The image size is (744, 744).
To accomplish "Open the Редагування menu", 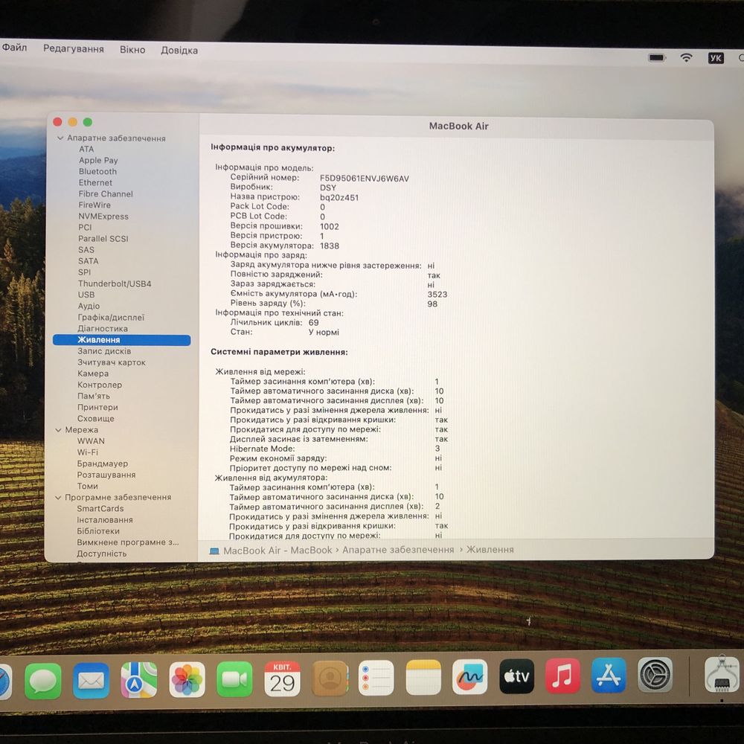I will coord(74,49).
